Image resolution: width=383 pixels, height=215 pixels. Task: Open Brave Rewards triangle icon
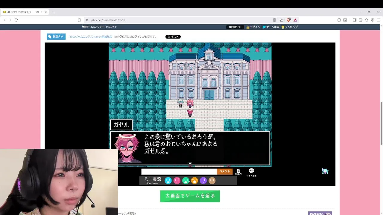tap(295, 20)
